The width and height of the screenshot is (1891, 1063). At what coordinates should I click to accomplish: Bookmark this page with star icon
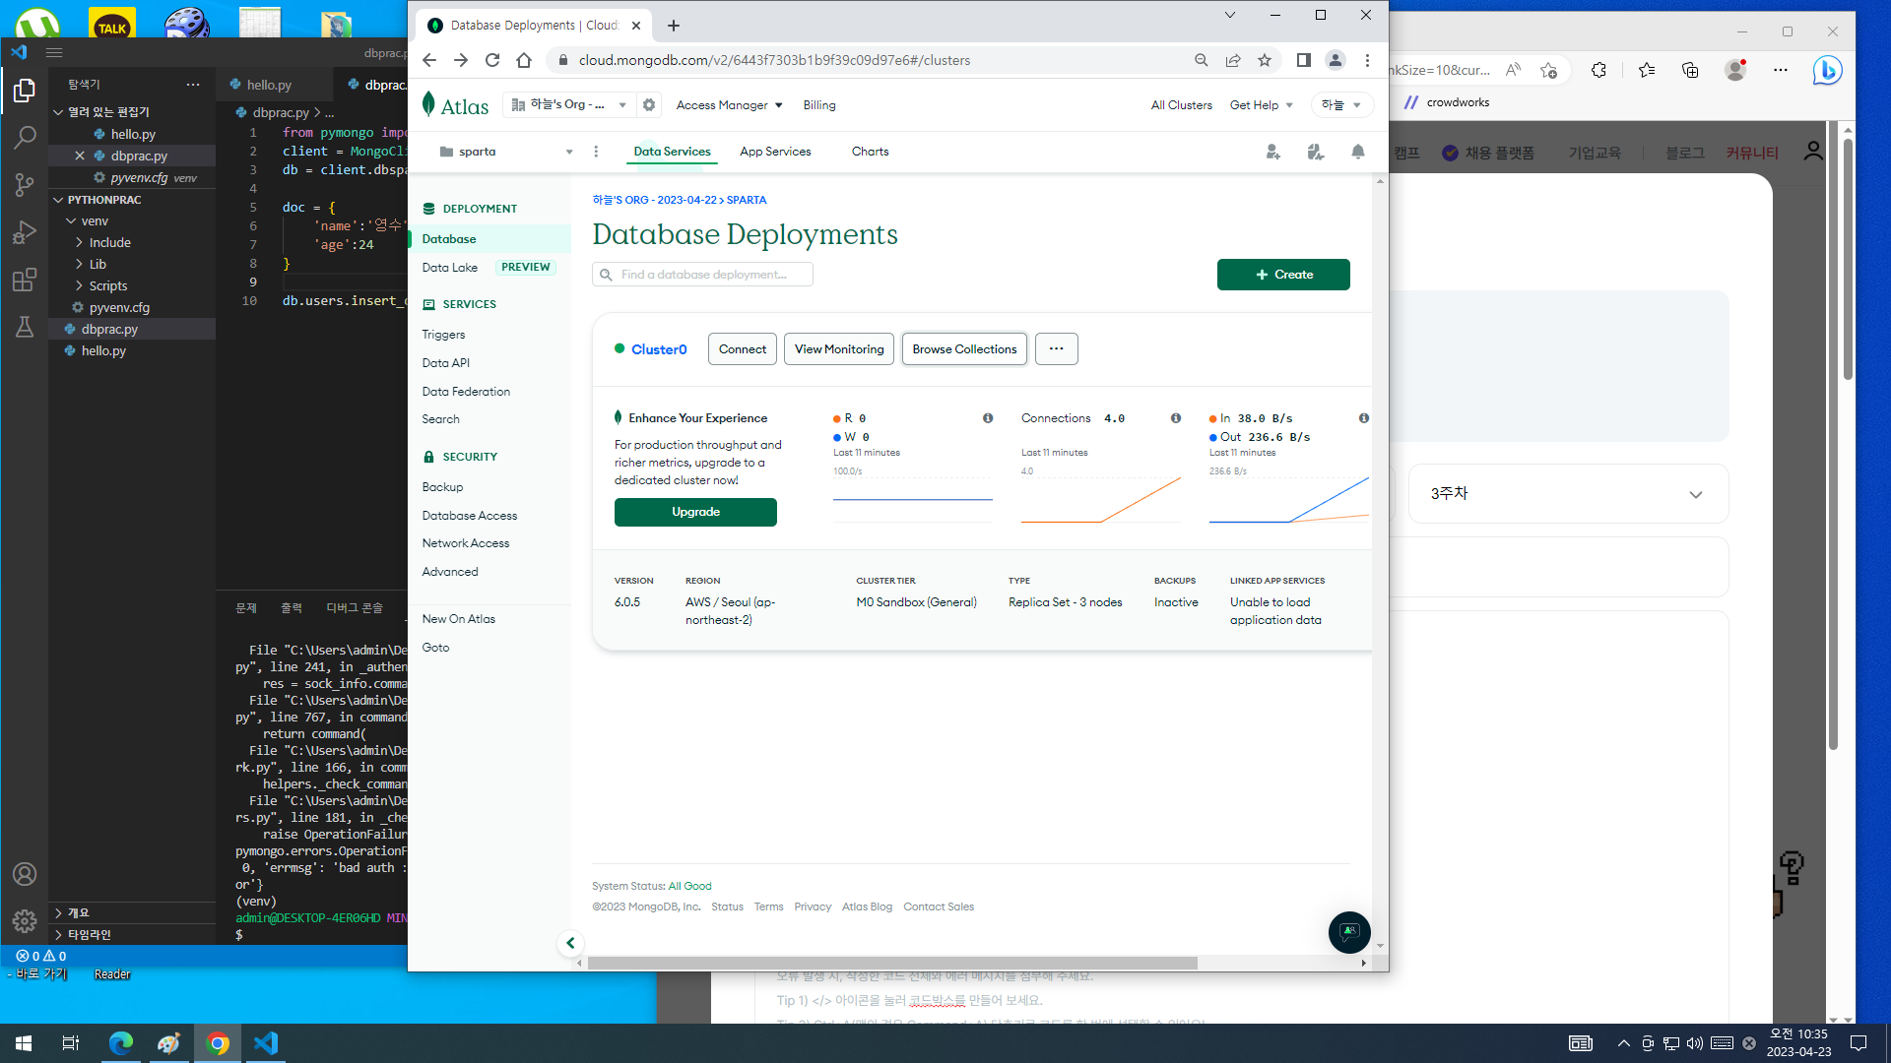coord(1265,60)
